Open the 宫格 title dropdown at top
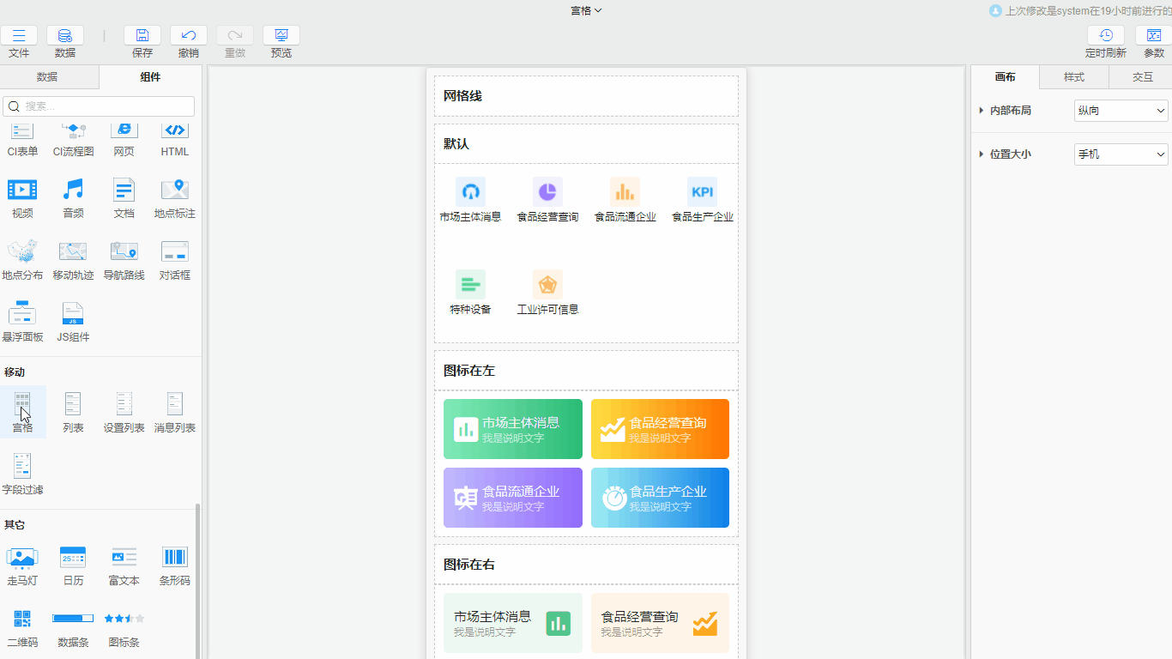 586,10
